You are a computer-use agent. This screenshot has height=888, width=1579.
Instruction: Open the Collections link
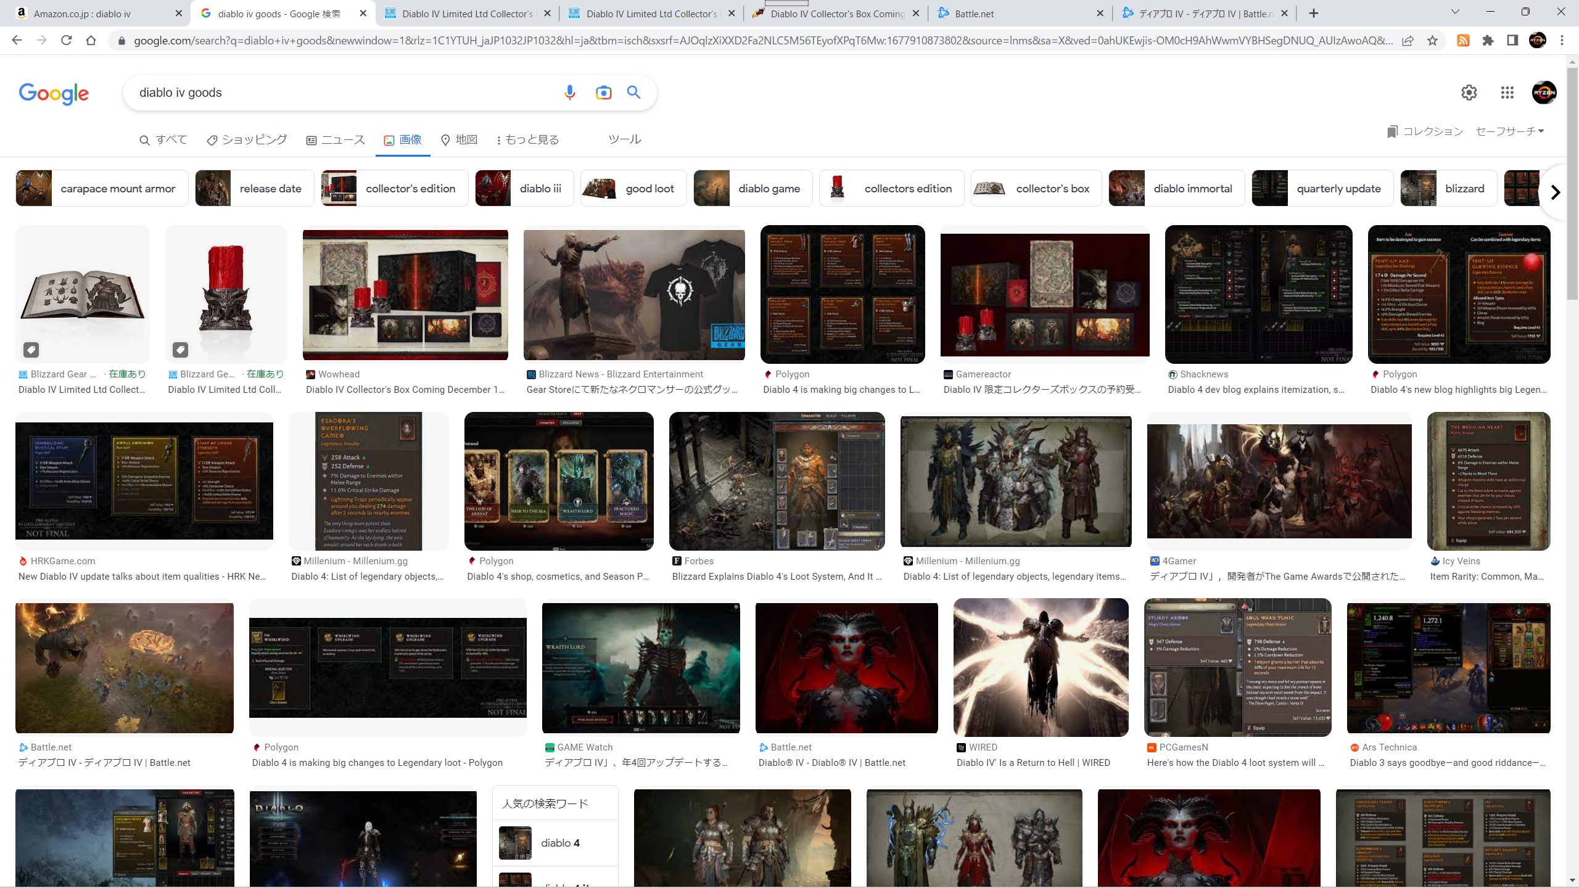pos(1425,131)
